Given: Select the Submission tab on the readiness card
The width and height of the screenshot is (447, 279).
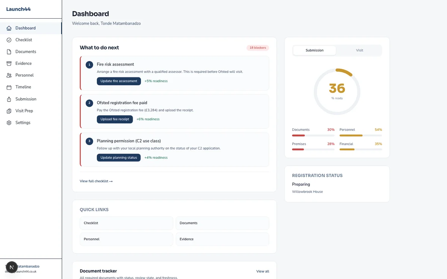Looking at the screenshot, I should pos(314,50).
